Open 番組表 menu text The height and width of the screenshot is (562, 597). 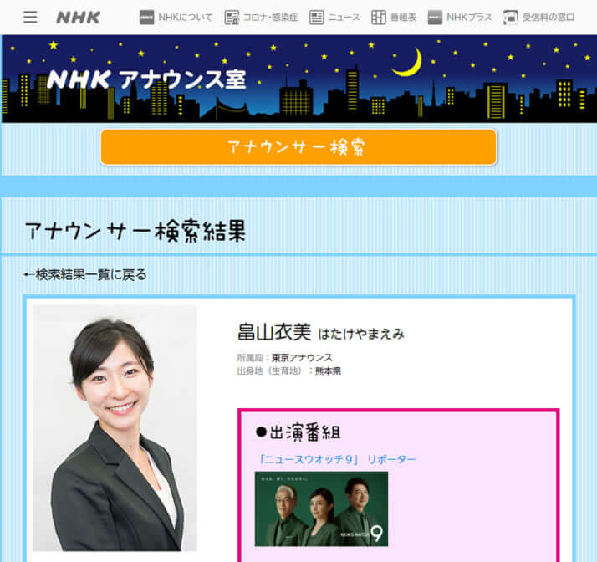coord(403,17)
